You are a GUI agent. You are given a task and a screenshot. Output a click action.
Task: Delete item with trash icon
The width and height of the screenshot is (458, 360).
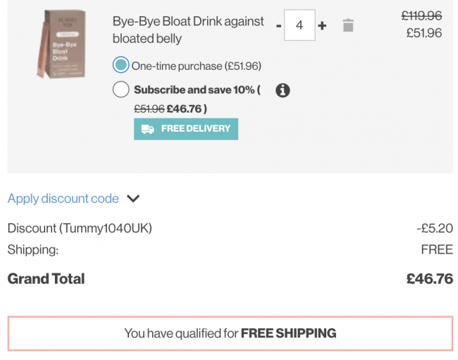[348, 25]
